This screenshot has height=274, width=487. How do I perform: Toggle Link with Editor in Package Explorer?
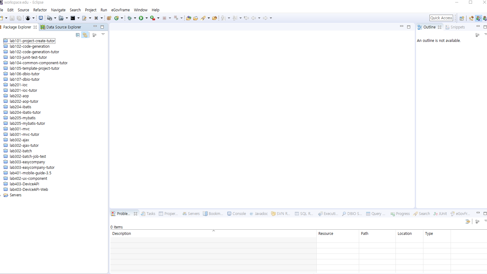click(85, 35)
